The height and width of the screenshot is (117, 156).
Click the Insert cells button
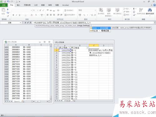pos(126,9)
